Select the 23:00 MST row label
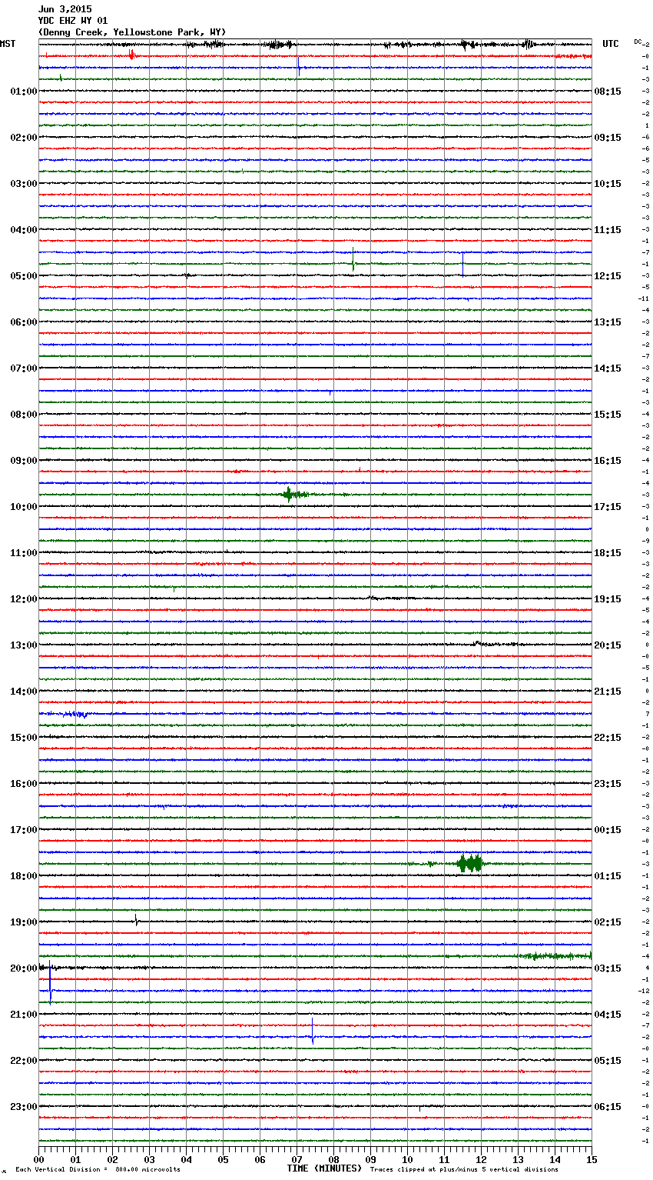This screenshot has height=1180, width=653. (24, 1107)
